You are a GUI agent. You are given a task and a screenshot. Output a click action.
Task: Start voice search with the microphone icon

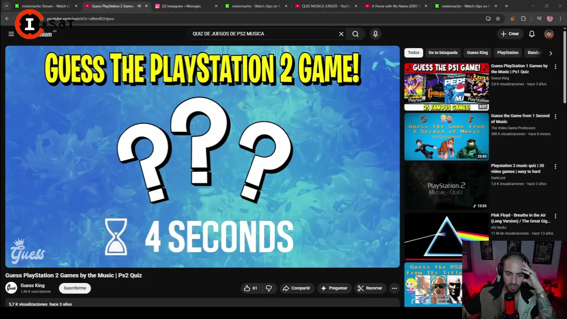coord(375,34)
